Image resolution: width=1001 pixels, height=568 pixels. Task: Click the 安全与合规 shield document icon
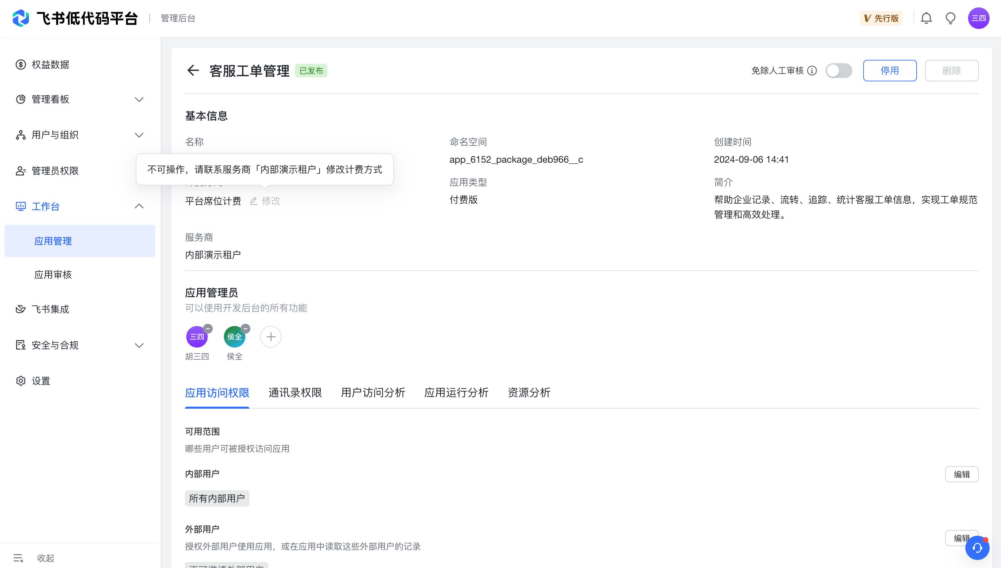(x=21, y=345)
